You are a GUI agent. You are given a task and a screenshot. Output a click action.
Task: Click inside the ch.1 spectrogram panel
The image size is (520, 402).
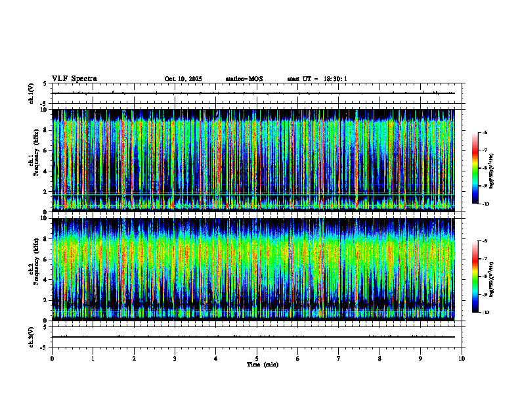253,160
